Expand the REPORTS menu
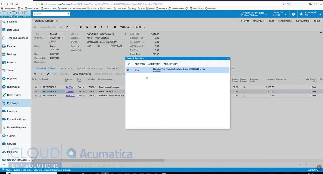The image size is (323, 174). 141,27
